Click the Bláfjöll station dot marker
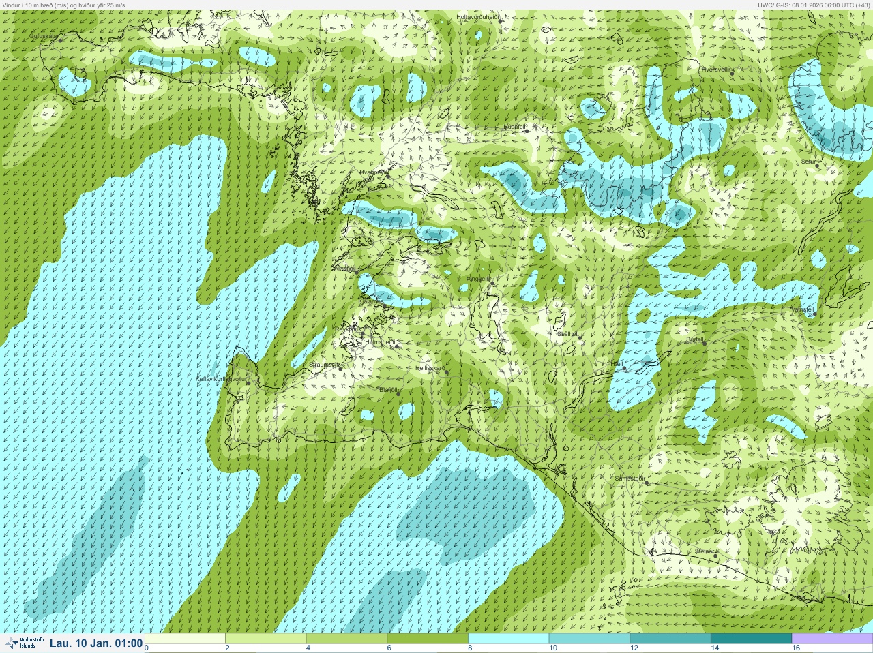This screenshot has height=653, width=873. (x=398, y=394)
